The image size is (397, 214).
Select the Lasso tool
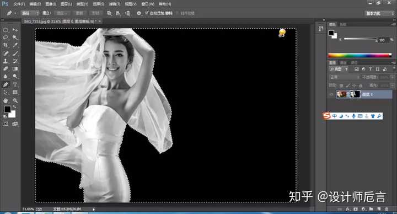(x=6, y=38)
